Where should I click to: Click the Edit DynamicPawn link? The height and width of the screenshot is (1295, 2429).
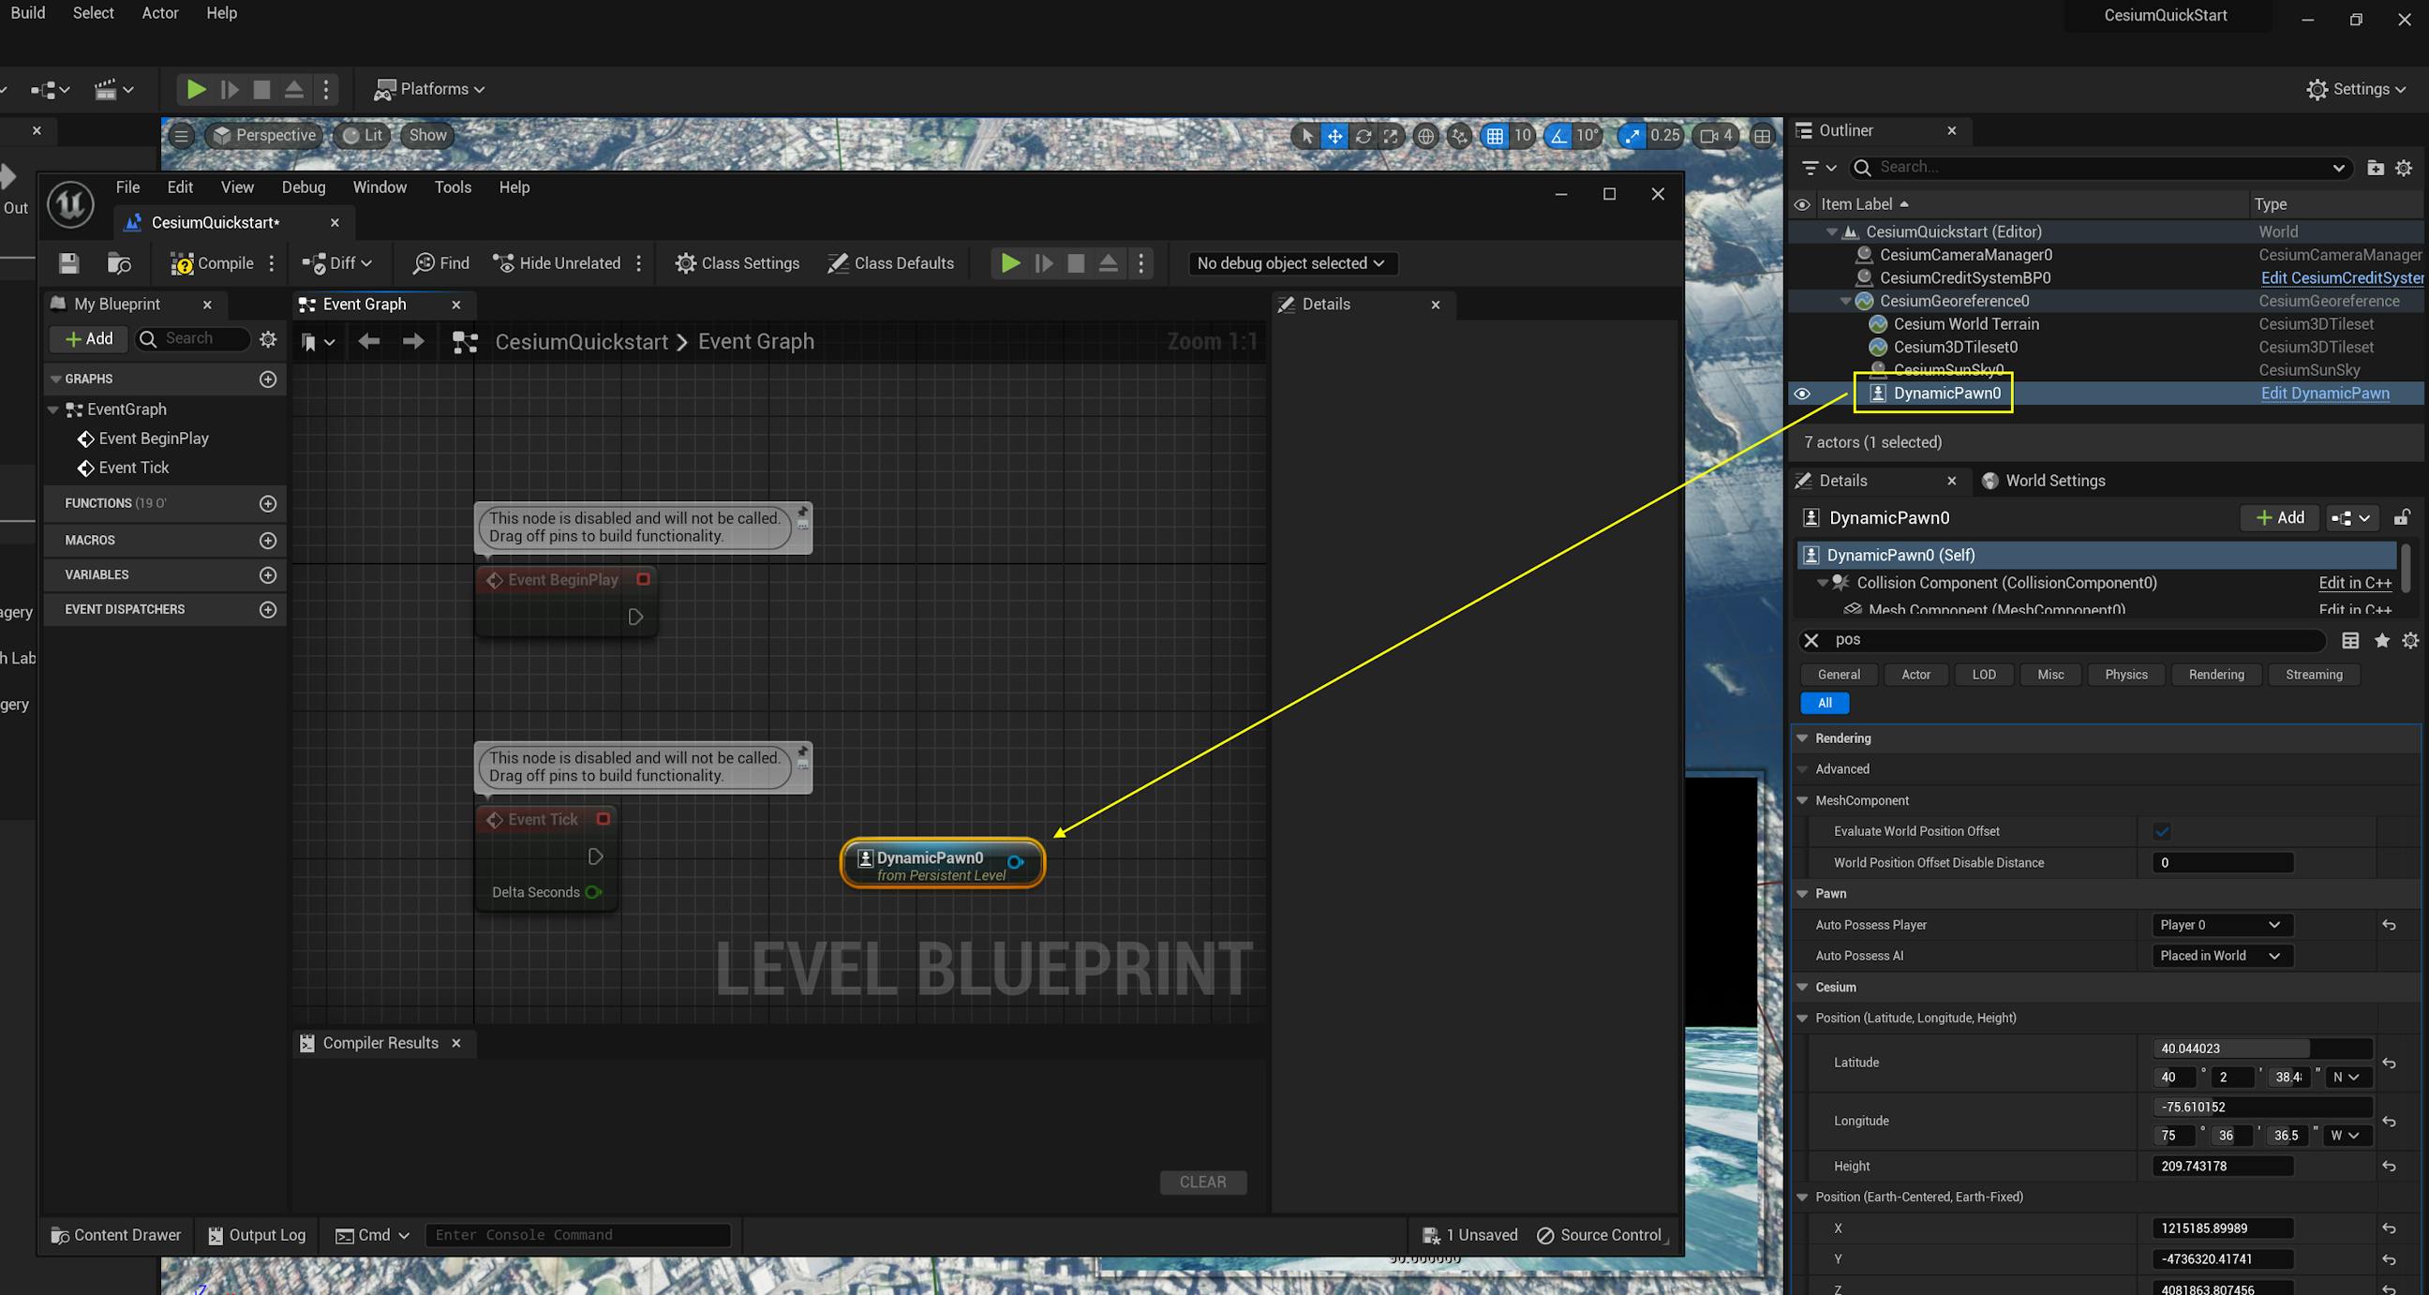point(2324,394)
